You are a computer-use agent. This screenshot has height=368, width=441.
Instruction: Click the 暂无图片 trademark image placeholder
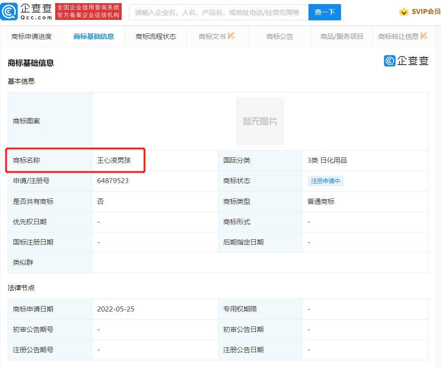pos(260,121)
